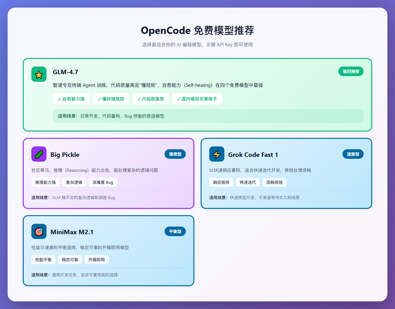Click the 通用开发任务 scenario line
Screen dimensions: 395x309
coord(74,275)
